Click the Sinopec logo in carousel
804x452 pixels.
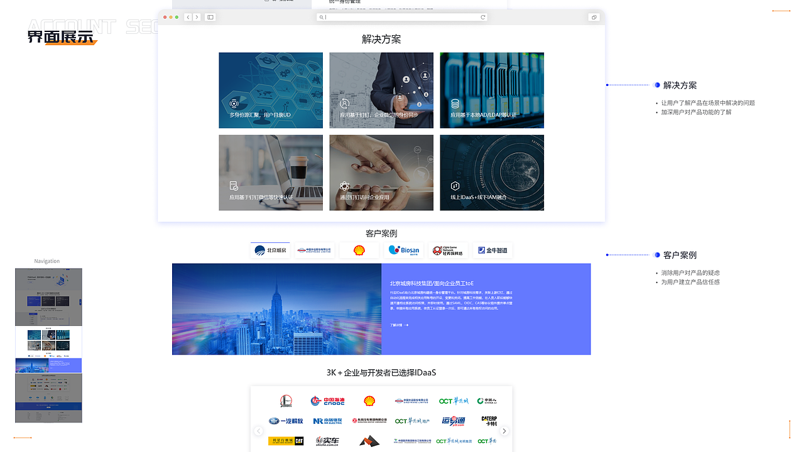point(286,401)
